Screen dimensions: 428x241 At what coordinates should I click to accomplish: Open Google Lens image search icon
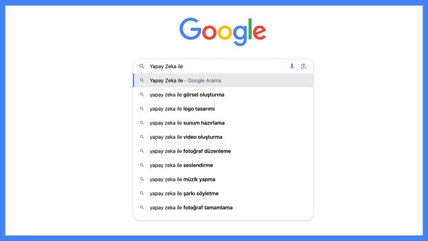coord(304,66)
